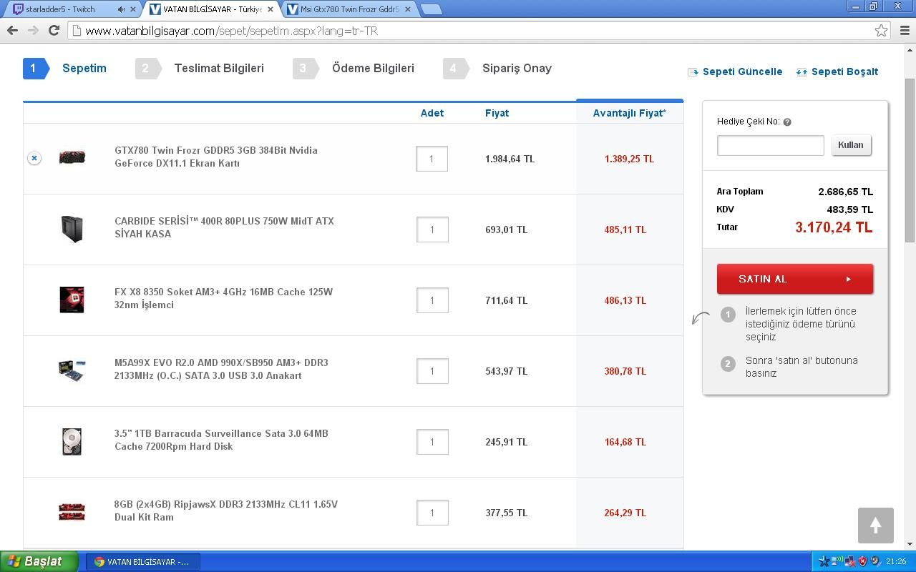Click the quantity field for Barracuda hard disk
The width and height of the screenshot is (916, 572).
coord(432,442)
